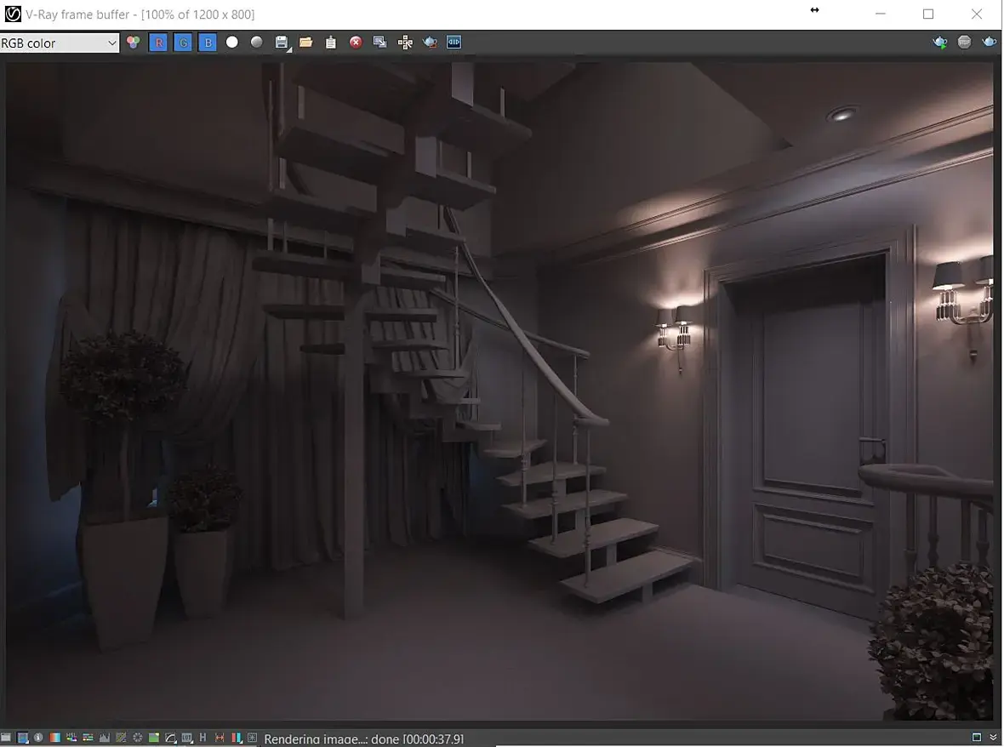1004x747 pixels.
Task: Toggle HSL correction icon
Action: click(71, 738)
